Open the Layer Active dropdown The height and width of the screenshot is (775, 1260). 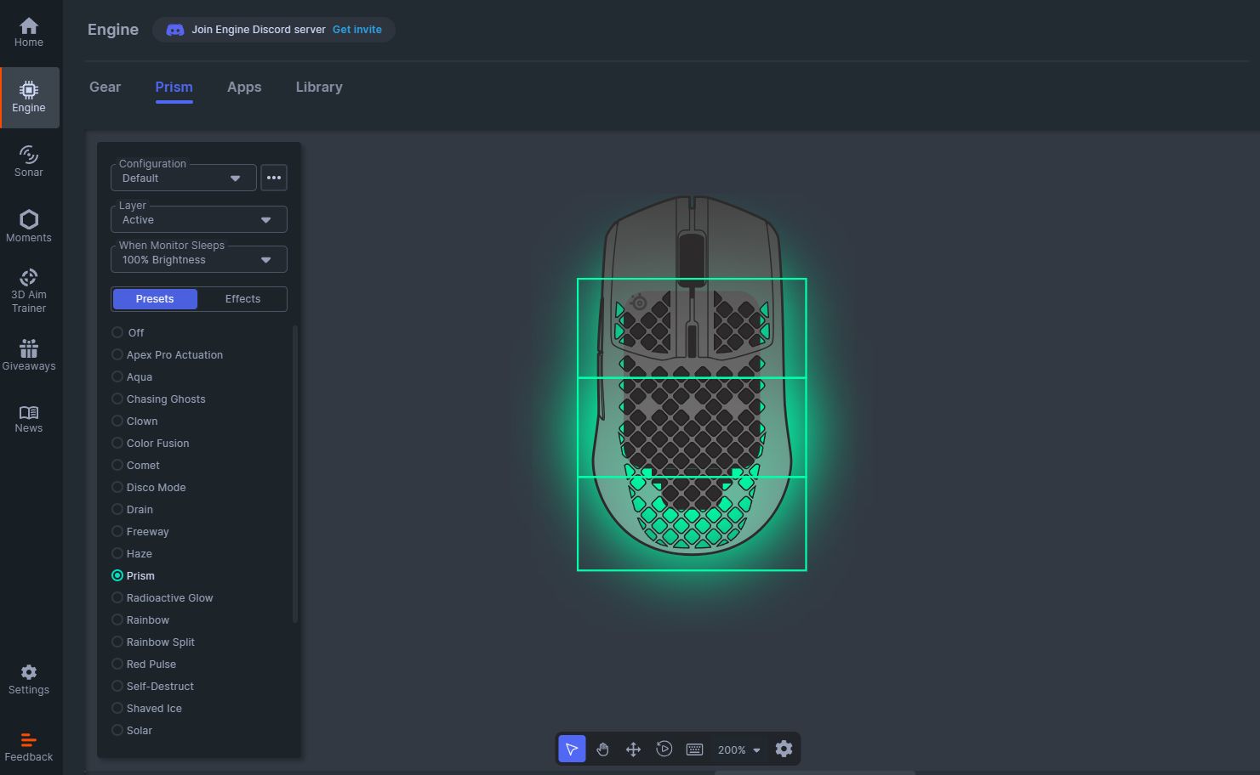click(x=199, y=219)
